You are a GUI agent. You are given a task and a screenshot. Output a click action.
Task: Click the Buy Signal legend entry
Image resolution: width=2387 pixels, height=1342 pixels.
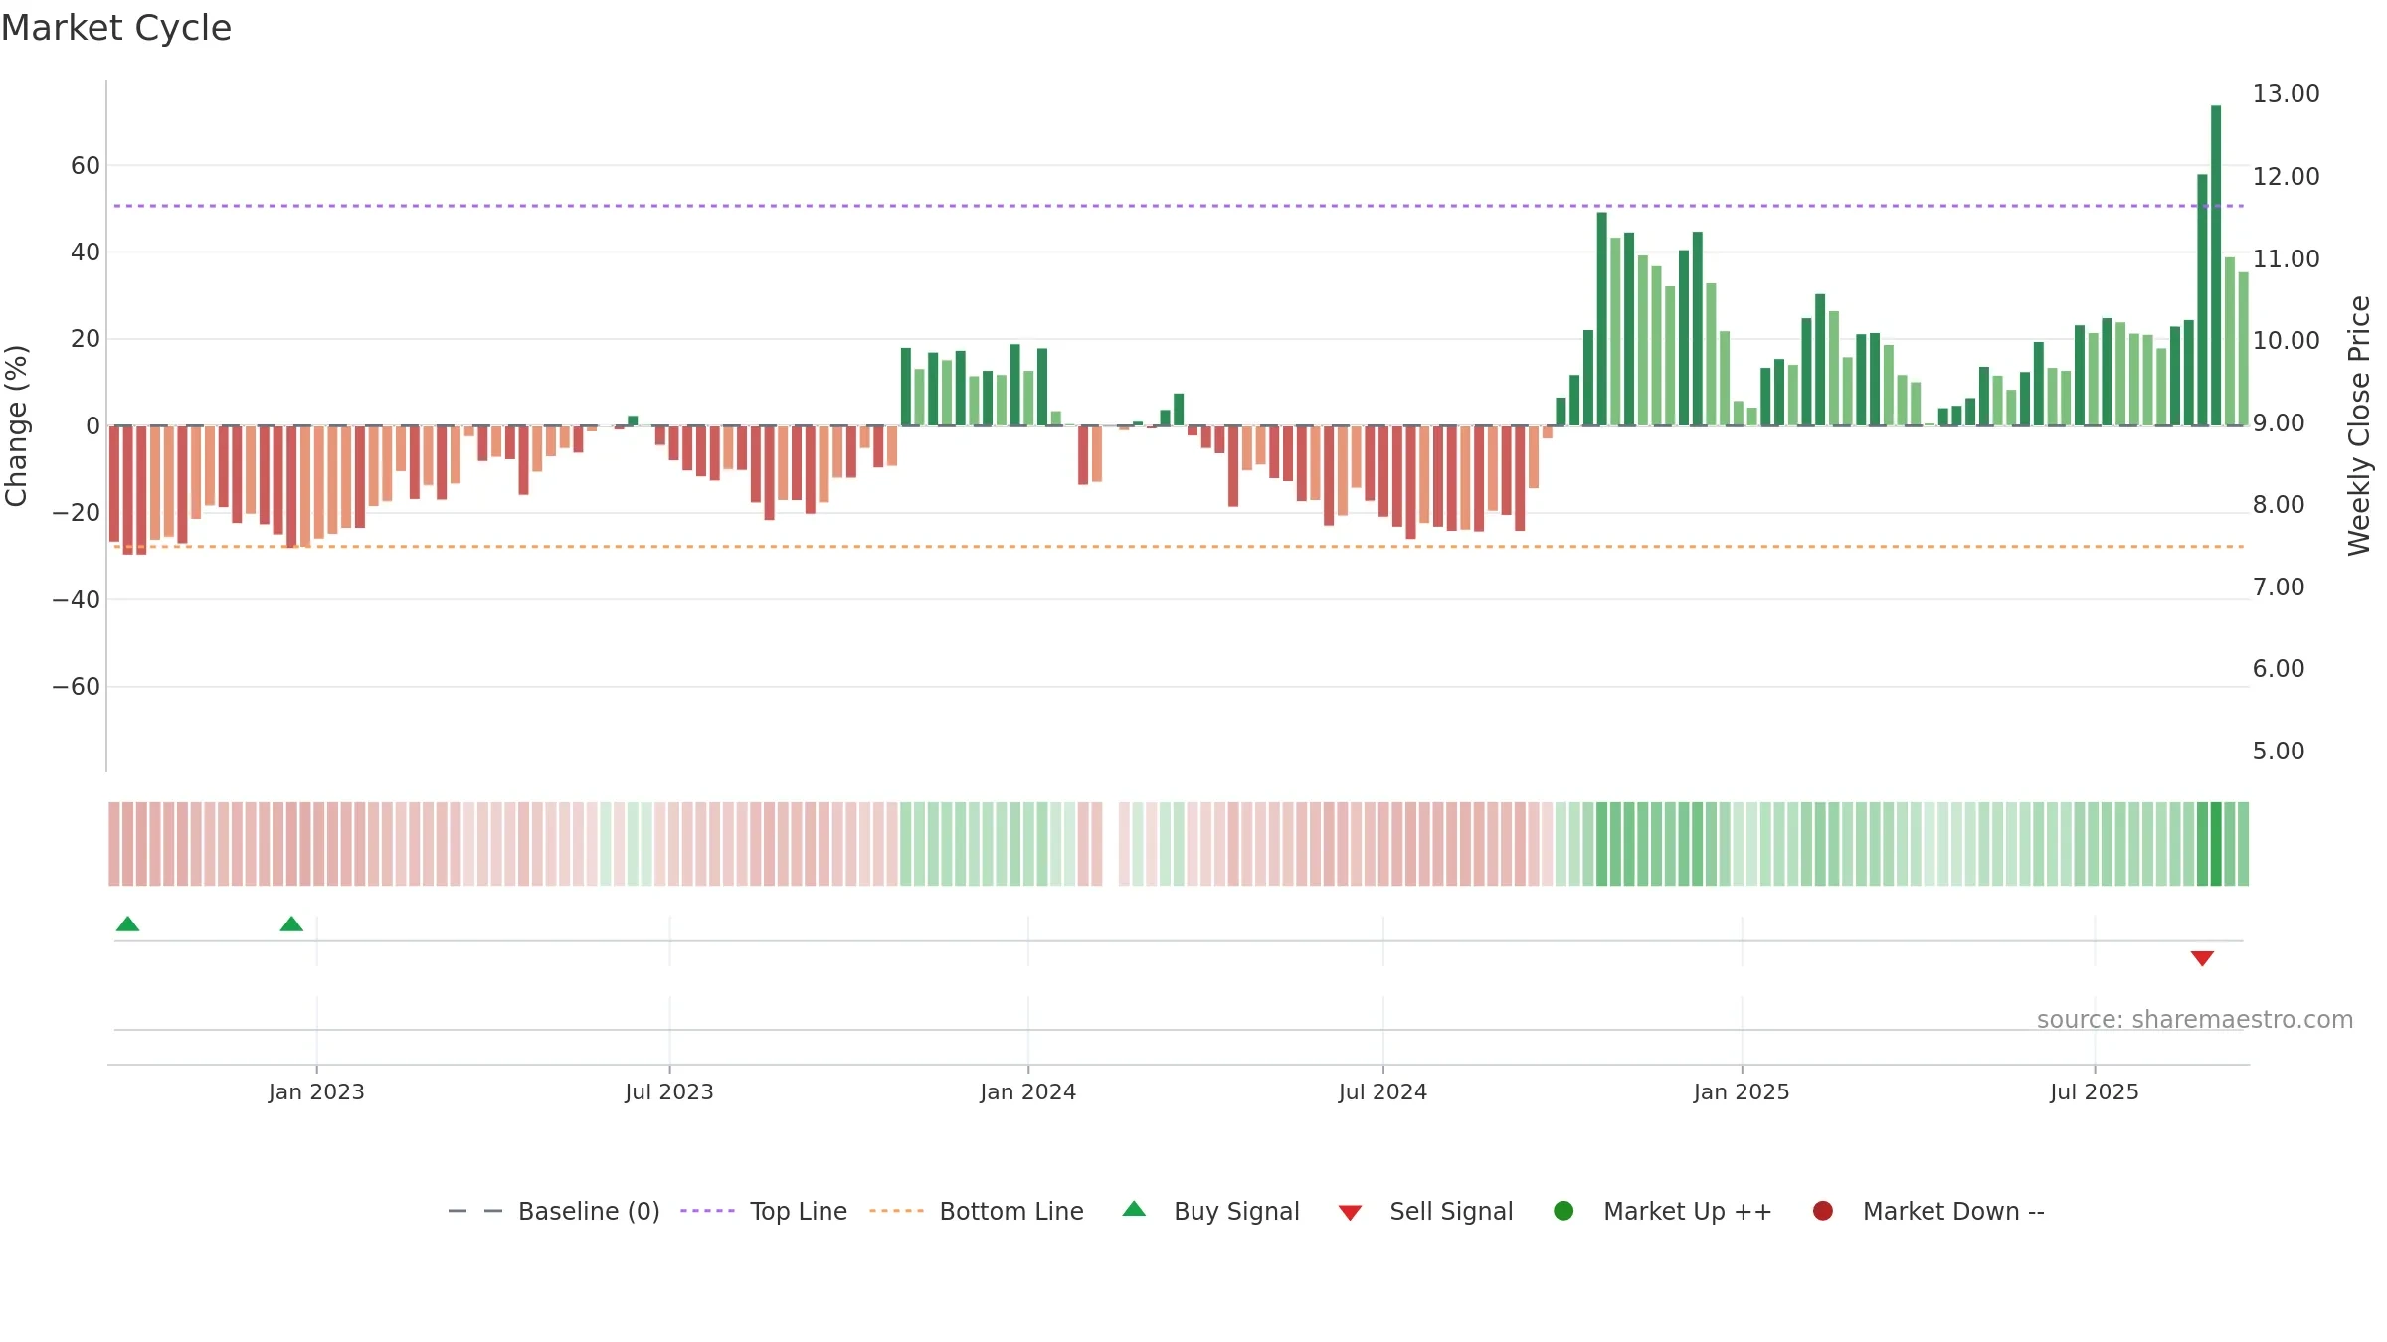pyautogui.click(x=1210, y=1211)
